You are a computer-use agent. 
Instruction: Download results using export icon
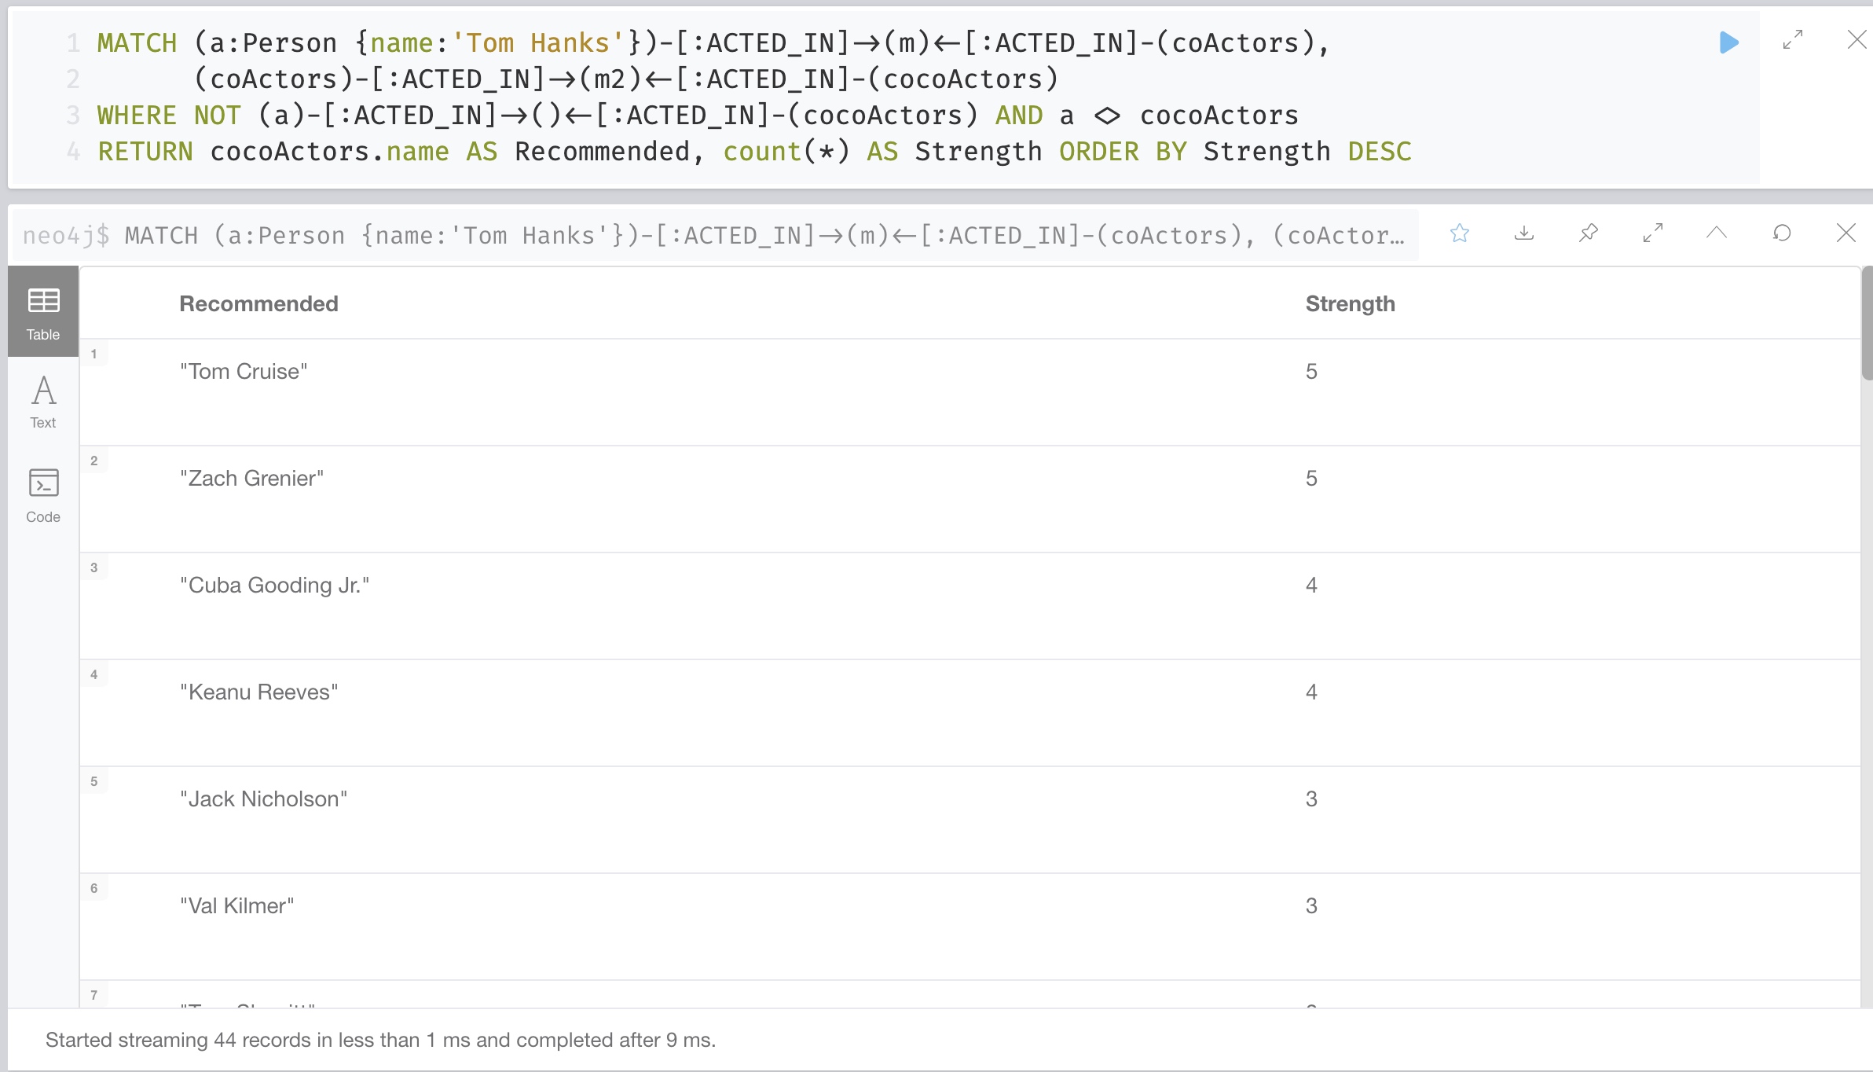(1524, 233)
